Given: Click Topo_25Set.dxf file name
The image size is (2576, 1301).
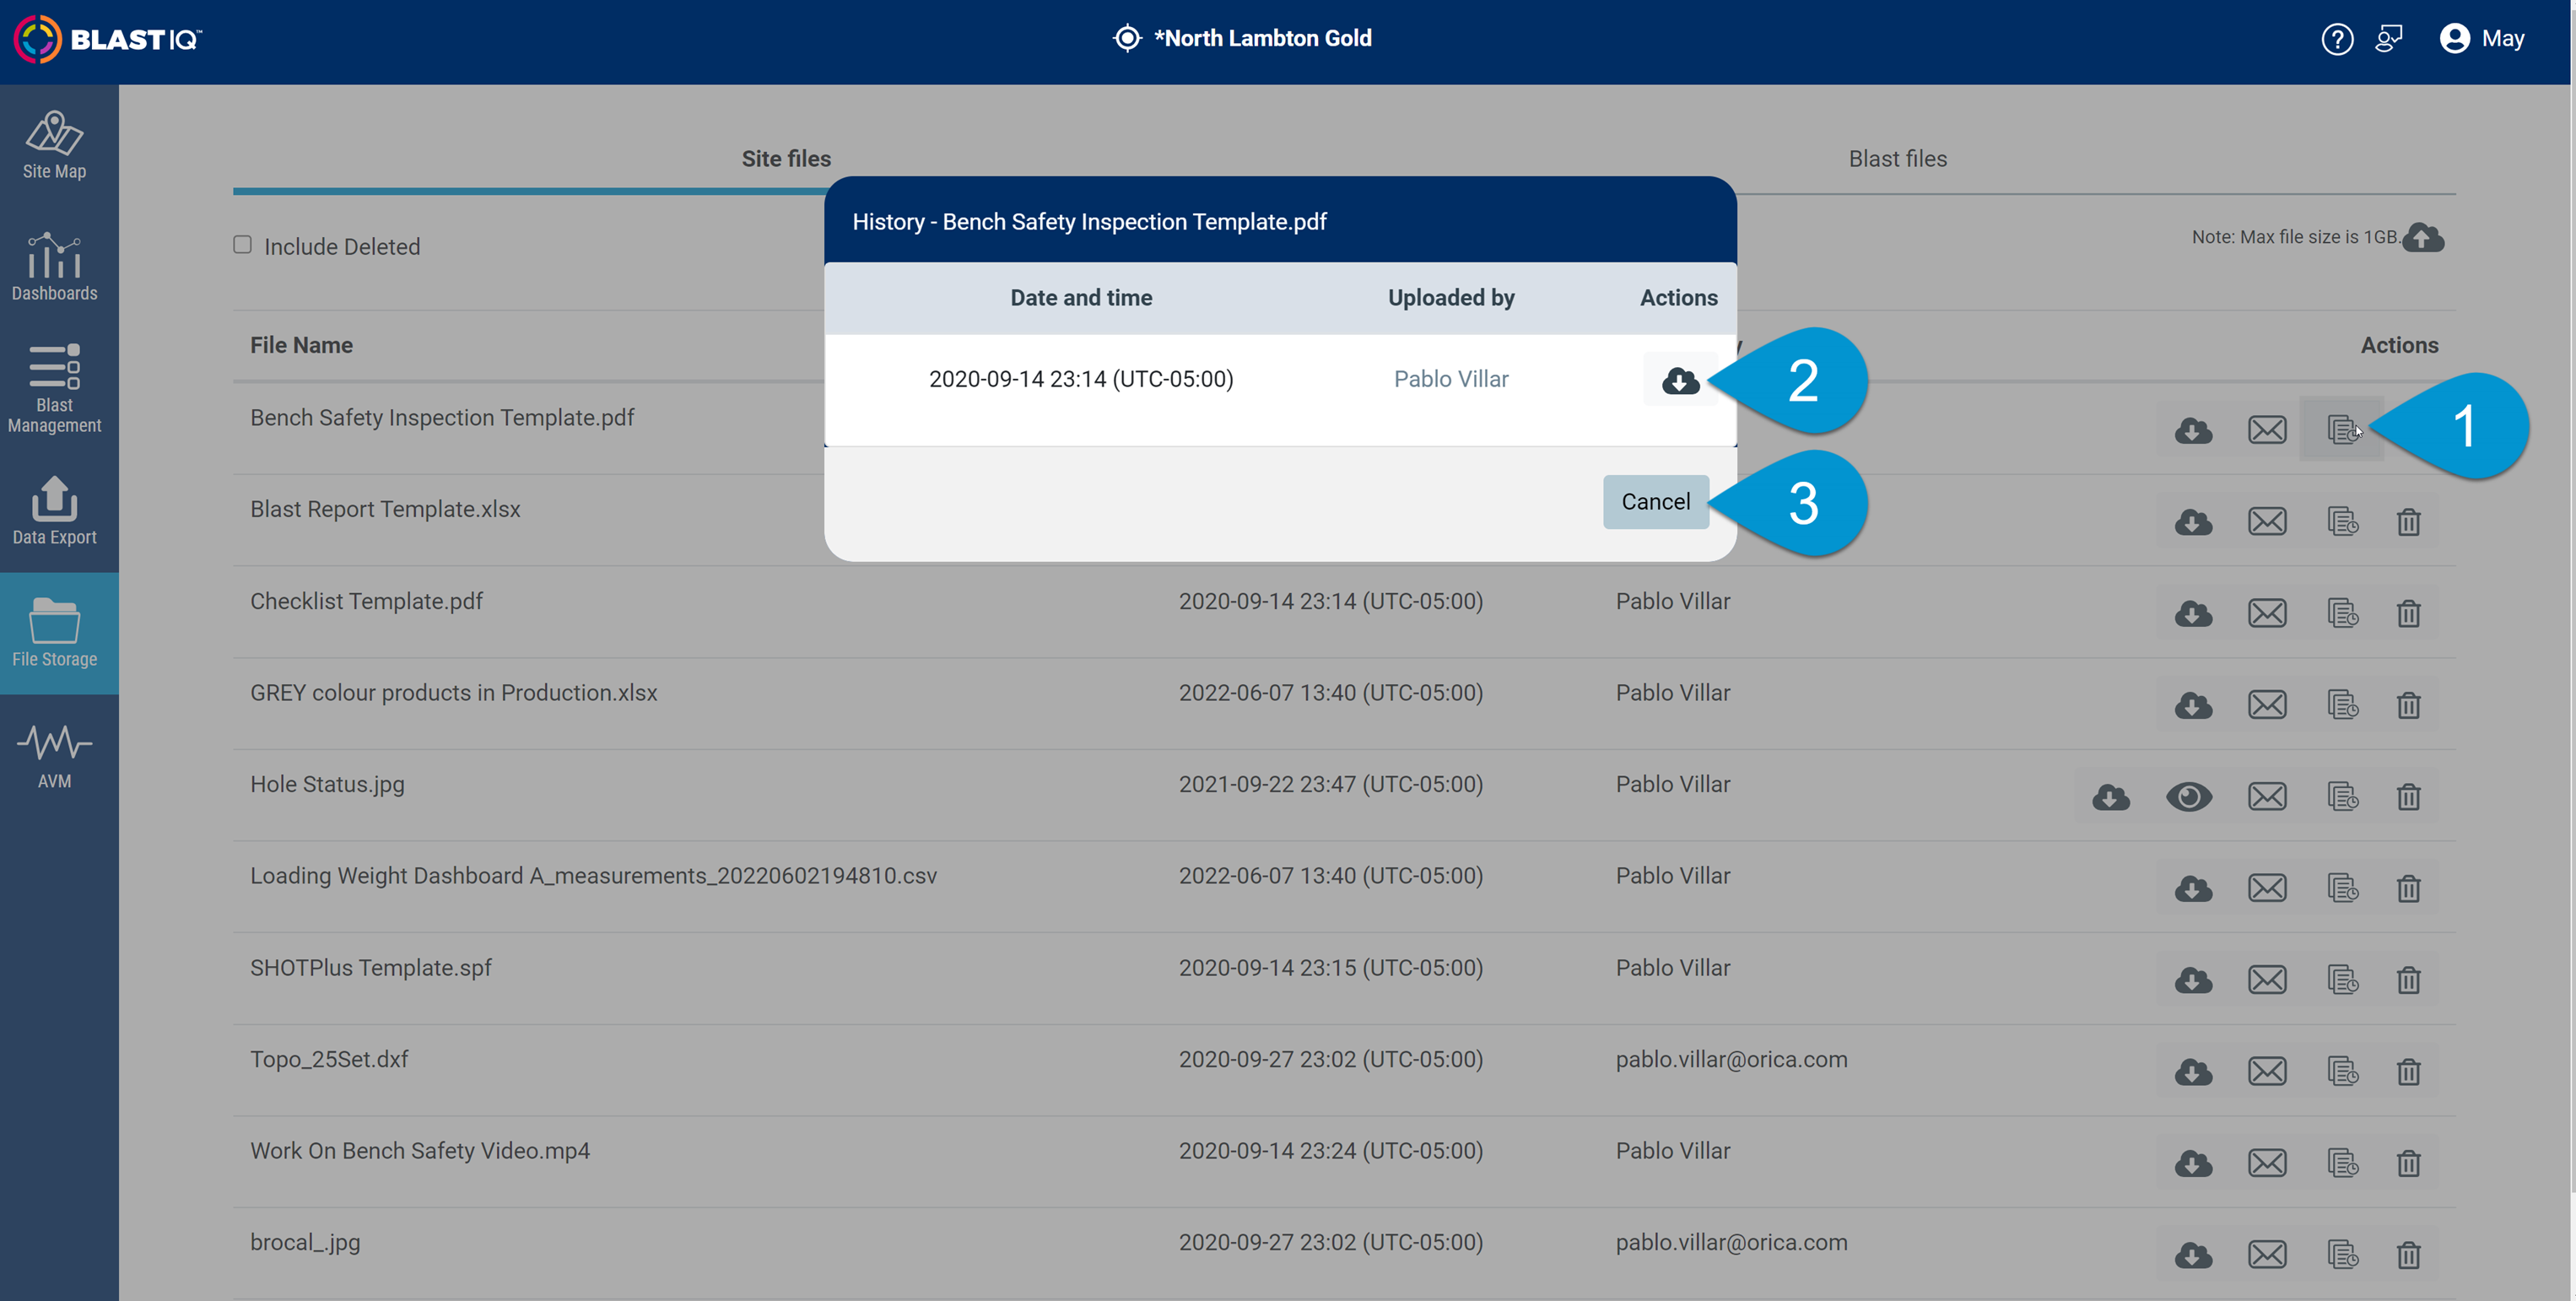Looking at the screenshot, I should [329, 1059].
